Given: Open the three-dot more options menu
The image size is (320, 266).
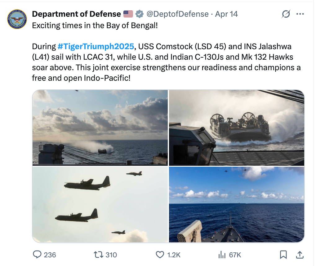Looking at the screenshot, I should pyautogui.click(x=300, y=14).
